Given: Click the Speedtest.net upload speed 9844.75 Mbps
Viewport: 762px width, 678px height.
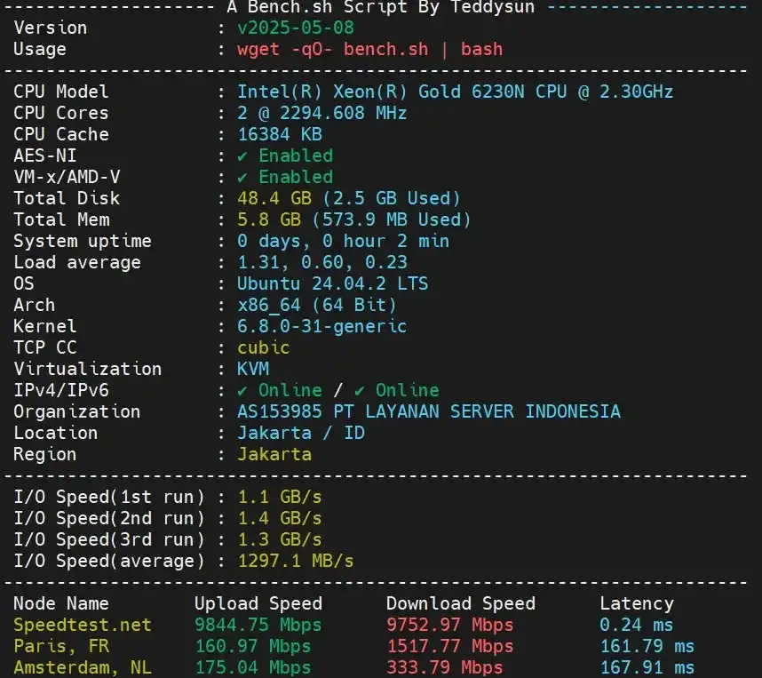Looking at the screenshot, I should [x=258, y=625].
